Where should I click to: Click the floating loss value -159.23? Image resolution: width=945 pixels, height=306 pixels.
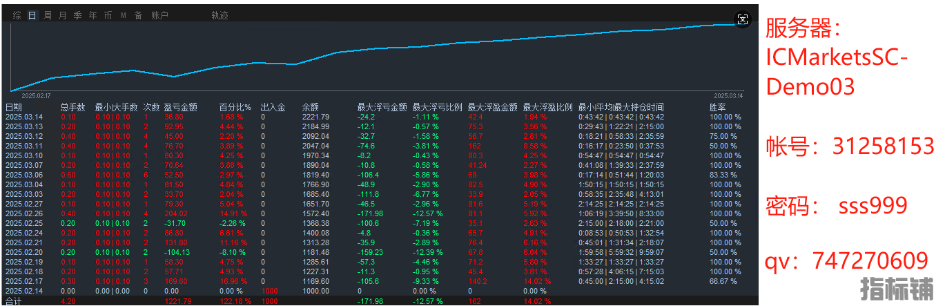[x=370, y=252]
